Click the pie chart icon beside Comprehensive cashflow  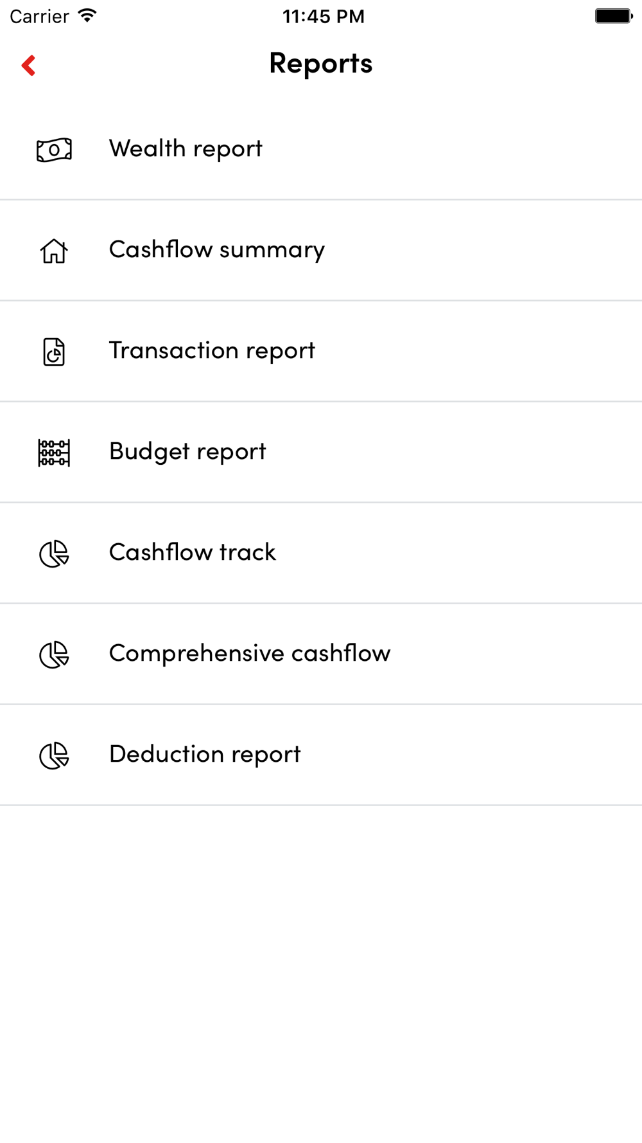coord(54,654)
